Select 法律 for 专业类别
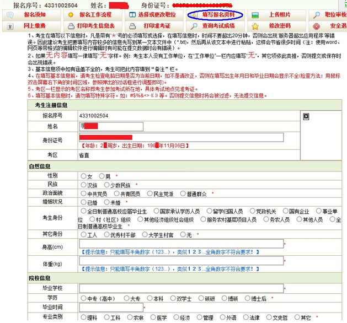This screenshot has width=347, height=323. tap(246, 317)
